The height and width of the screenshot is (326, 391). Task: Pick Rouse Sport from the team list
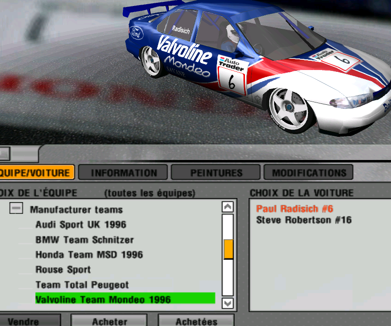(x=63, y=269)
